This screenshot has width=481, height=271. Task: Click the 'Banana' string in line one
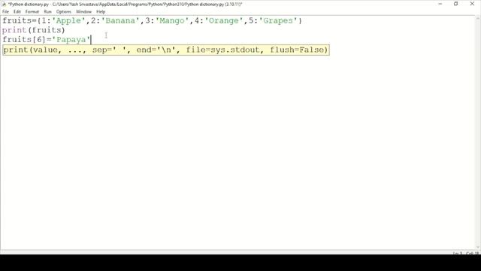click(120, 21)
